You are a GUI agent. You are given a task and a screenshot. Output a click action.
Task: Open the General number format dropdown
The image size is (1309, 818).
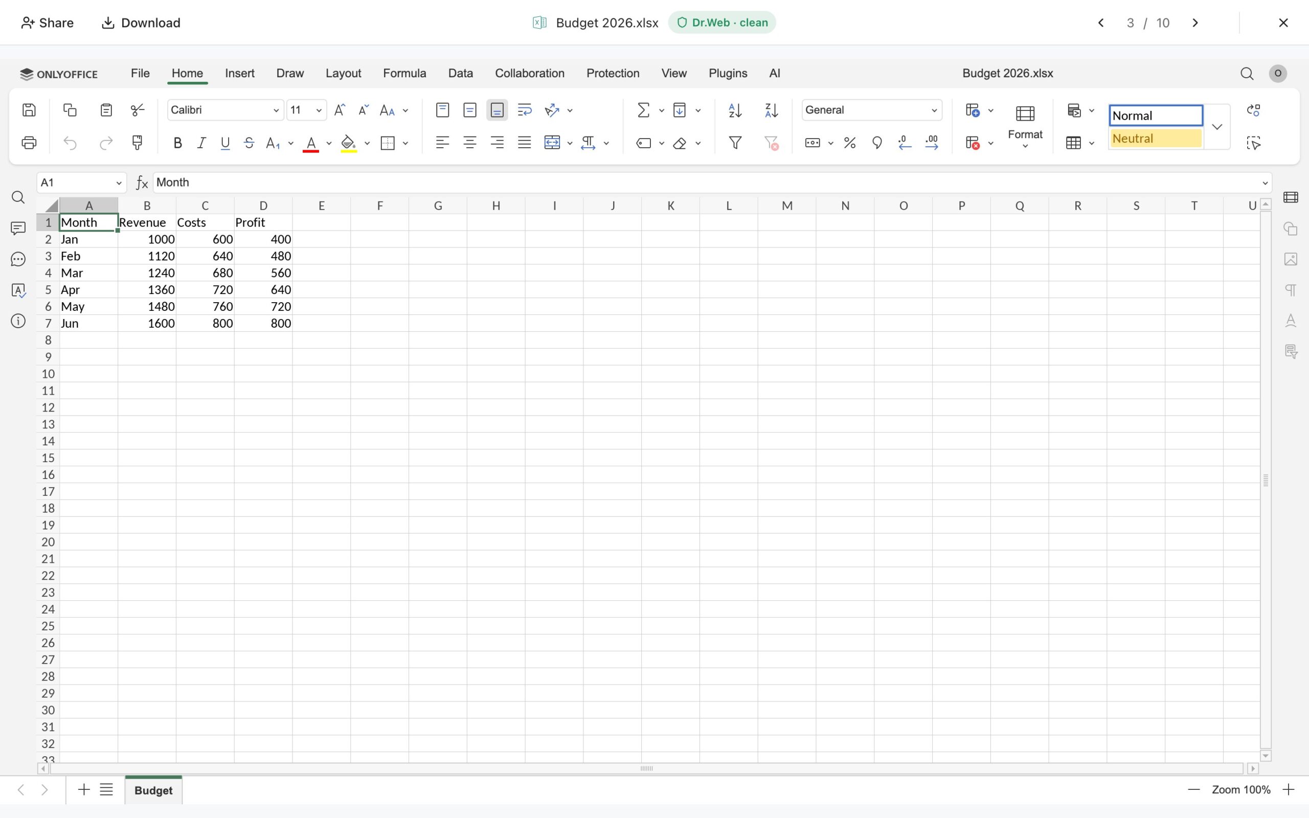[934, 110]
